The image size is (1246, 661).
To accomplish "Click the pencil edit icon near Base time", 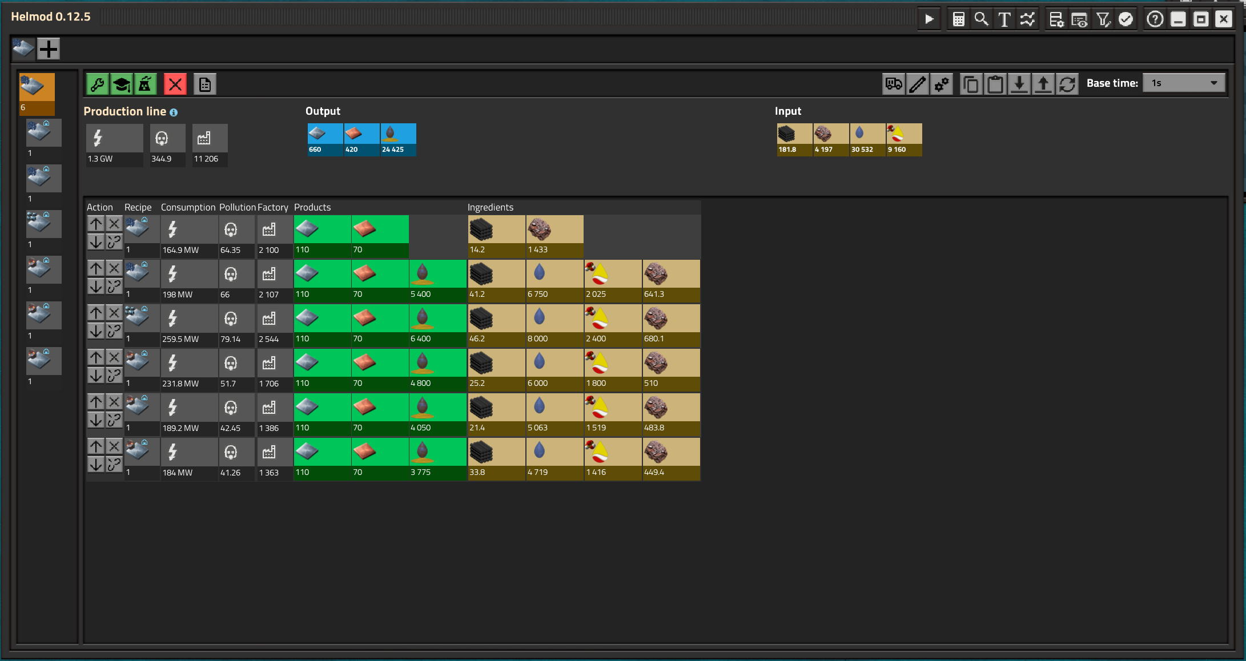I will pos(918,84).
